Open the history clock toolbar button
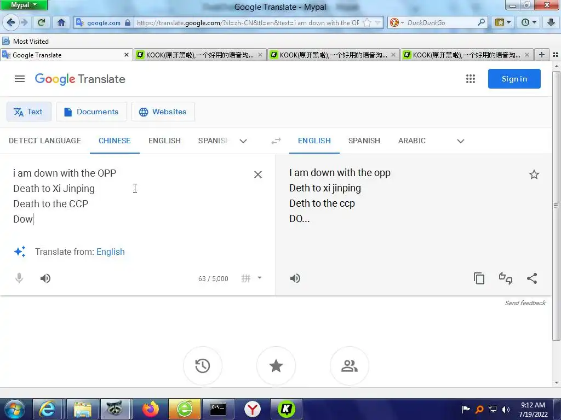 click(x=529, y=22)
